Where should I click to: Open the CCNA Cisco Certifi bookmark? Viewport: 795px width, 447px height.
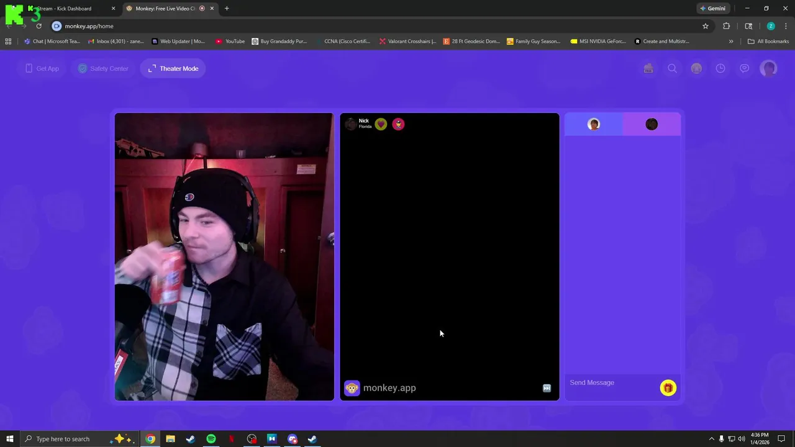click(x=343, y=42)
